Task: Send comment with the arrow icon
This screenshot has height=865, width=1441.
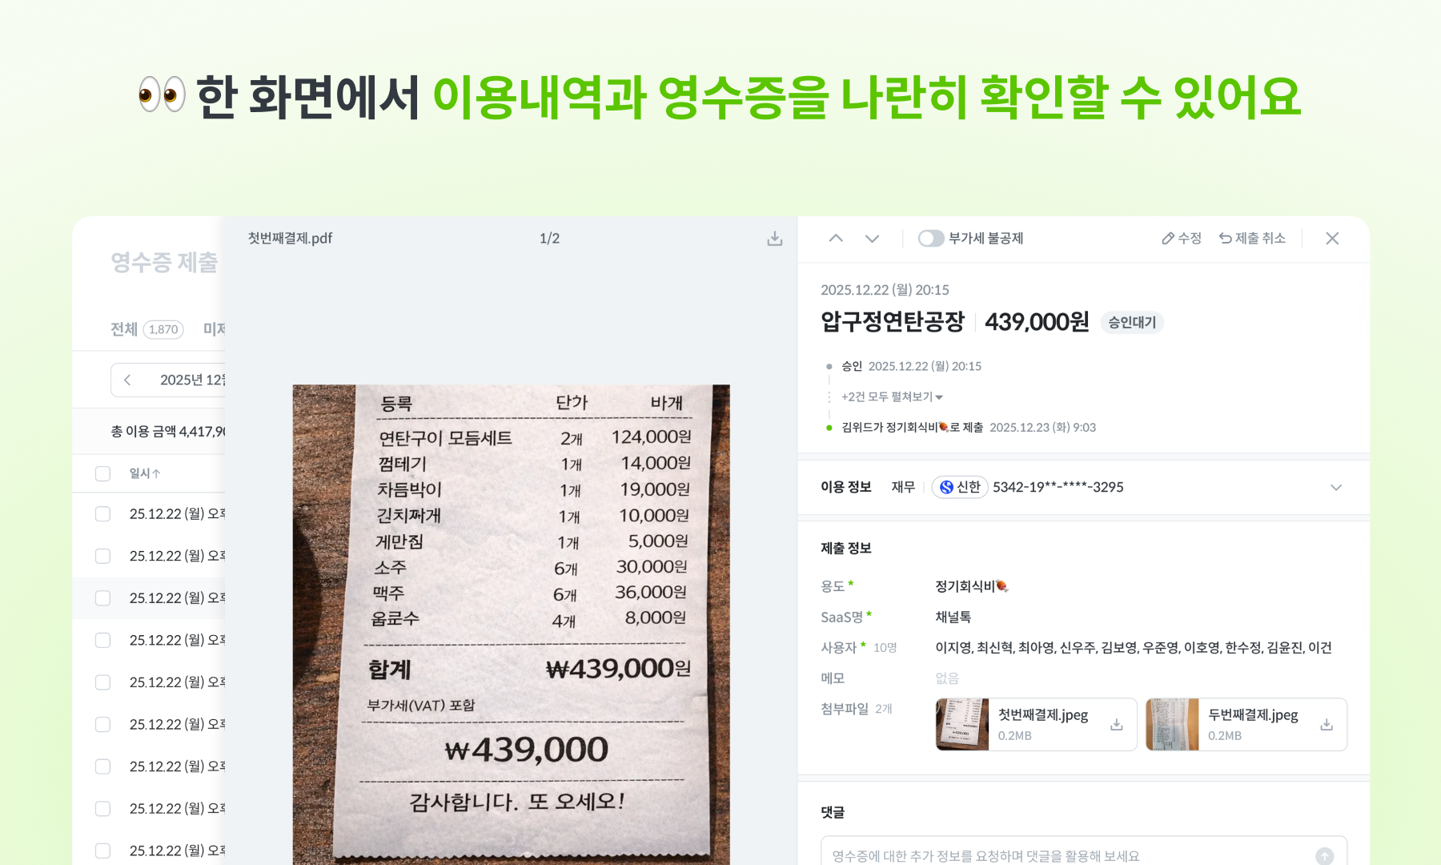Action: 1325,855
